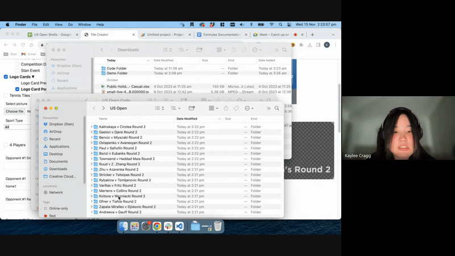Expand the Ruud v Z. Zhang Round 2 folder
This screenshot has height=256, width=455.
coord(92,164)
